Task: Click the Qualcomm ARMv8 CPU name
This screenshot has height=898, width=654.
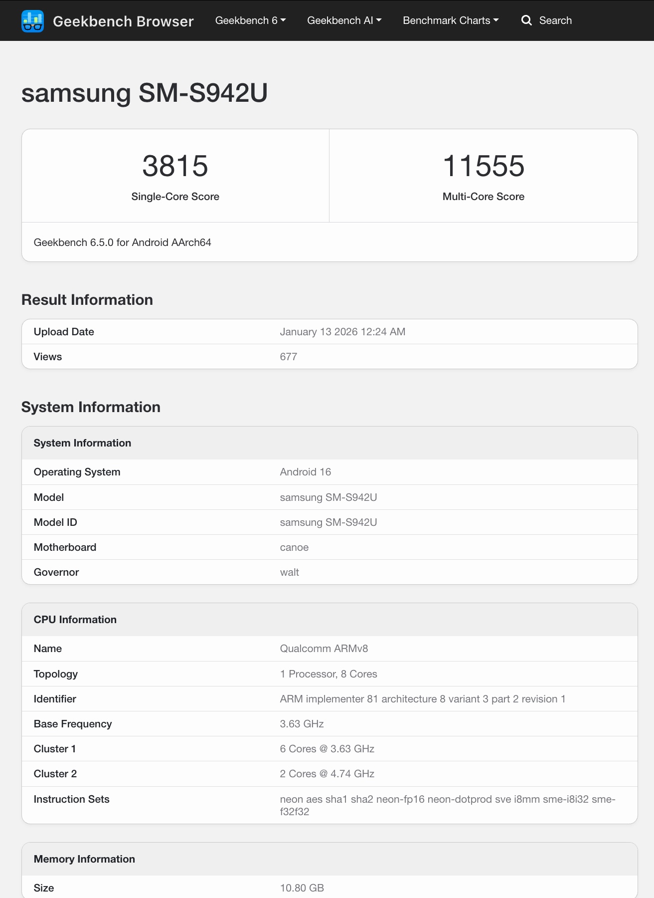Action: click(x=324, y=649)
